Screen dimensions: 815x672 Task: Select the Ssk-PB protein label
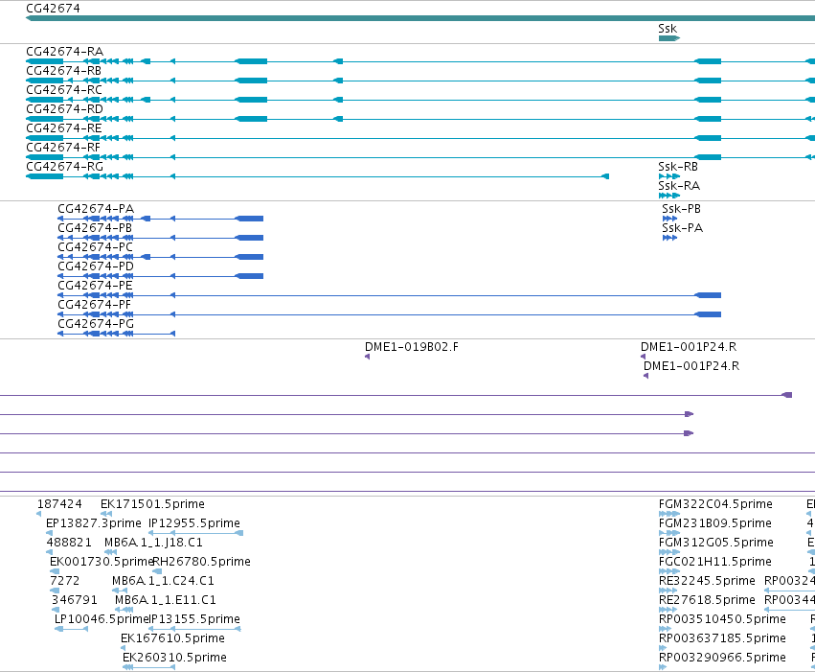(682, 209)
